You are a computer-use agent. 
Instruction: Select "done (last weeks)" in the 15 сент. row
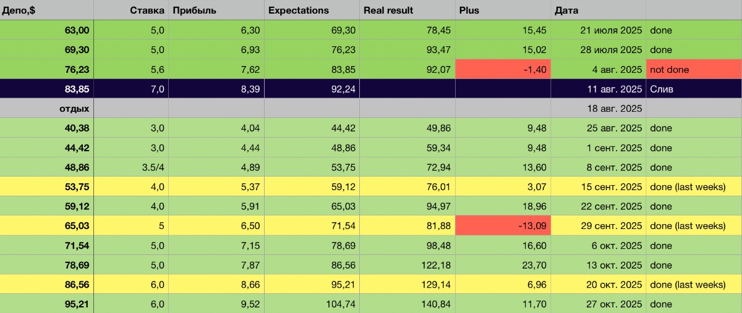point(688,187)
